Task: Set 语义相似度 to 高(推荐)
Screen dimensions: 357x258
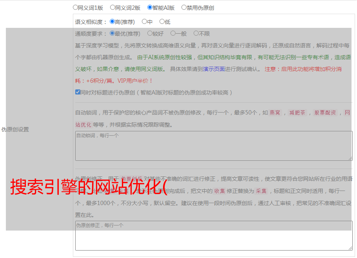Action: [112, 22]
